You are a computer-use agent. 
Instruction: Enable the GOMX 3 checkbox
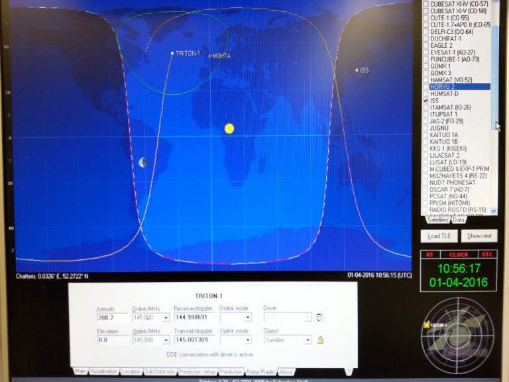(x=425, y=73)
